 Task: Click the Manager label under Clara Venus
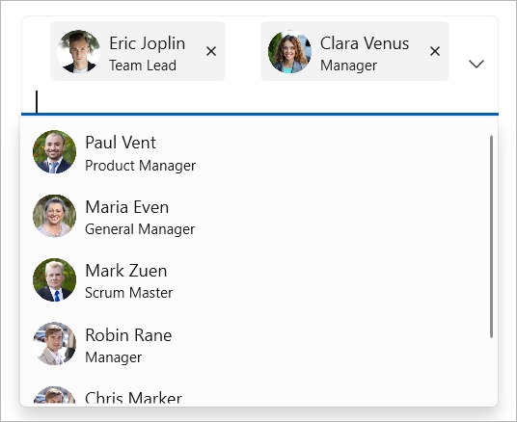(348, 66)
